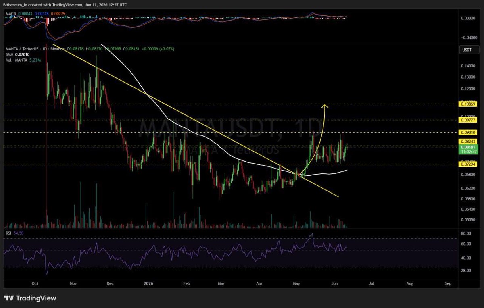
Task: Click the 0.13000 price axis tick
Action: 467,77
